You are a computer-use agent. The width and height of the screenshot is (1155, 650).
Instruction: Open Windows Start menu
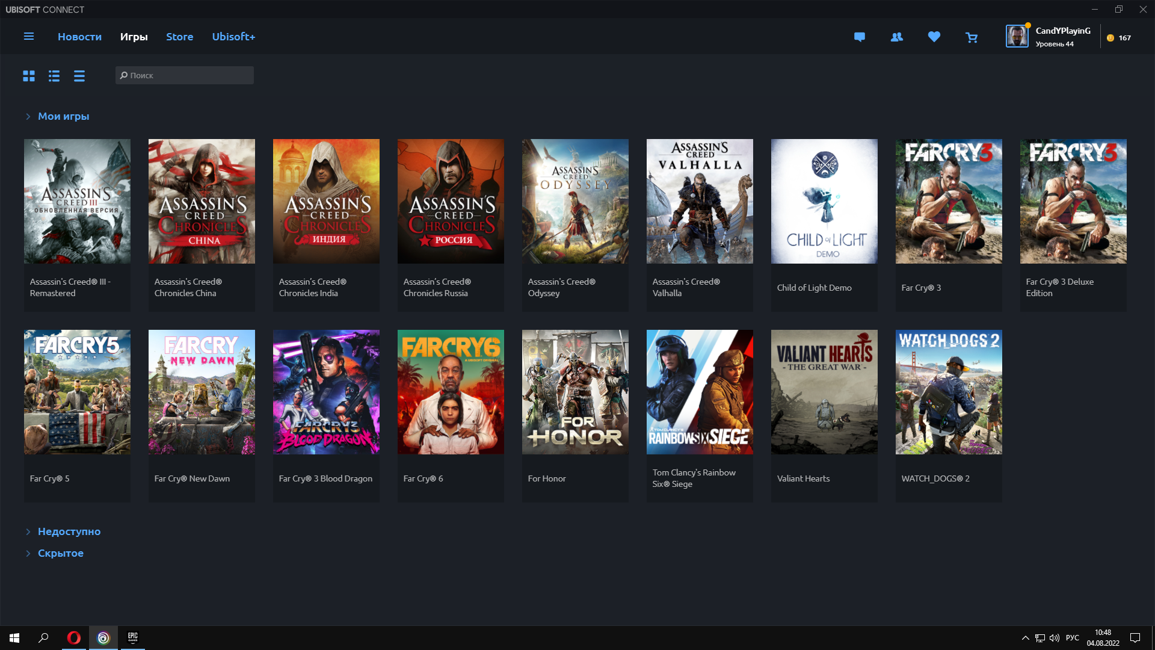(x=14, y=638)
